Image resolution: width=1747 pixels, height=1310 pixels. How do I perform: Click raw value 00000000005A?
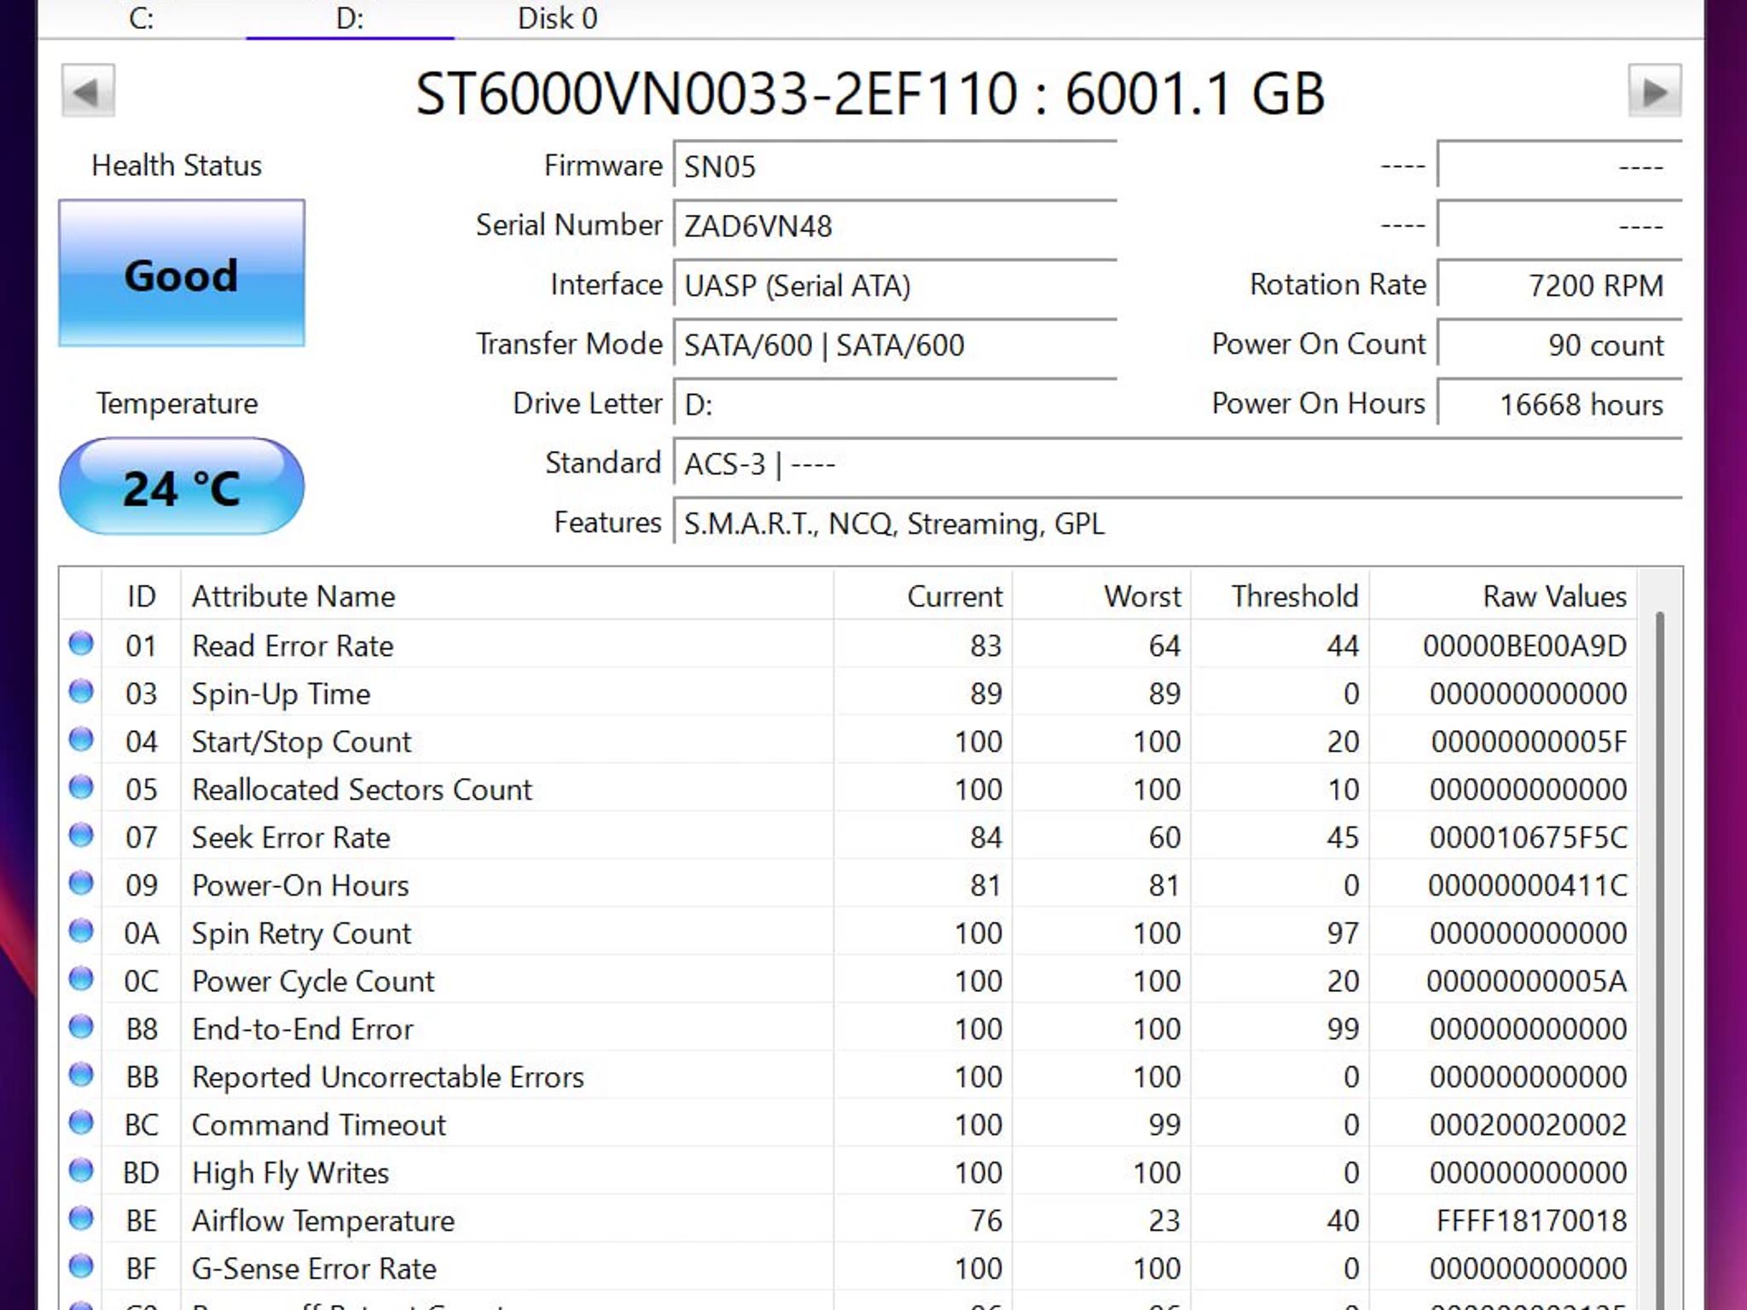[1527, 982]
